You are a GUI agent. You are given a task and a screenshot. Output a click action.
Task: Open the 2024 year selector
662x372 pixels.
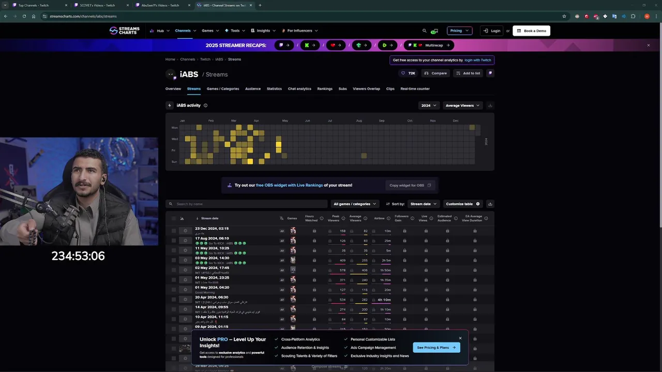[x=429, y=105]
